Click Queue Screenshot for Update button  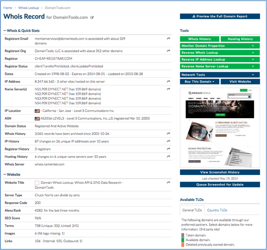(x=220, y=185)
